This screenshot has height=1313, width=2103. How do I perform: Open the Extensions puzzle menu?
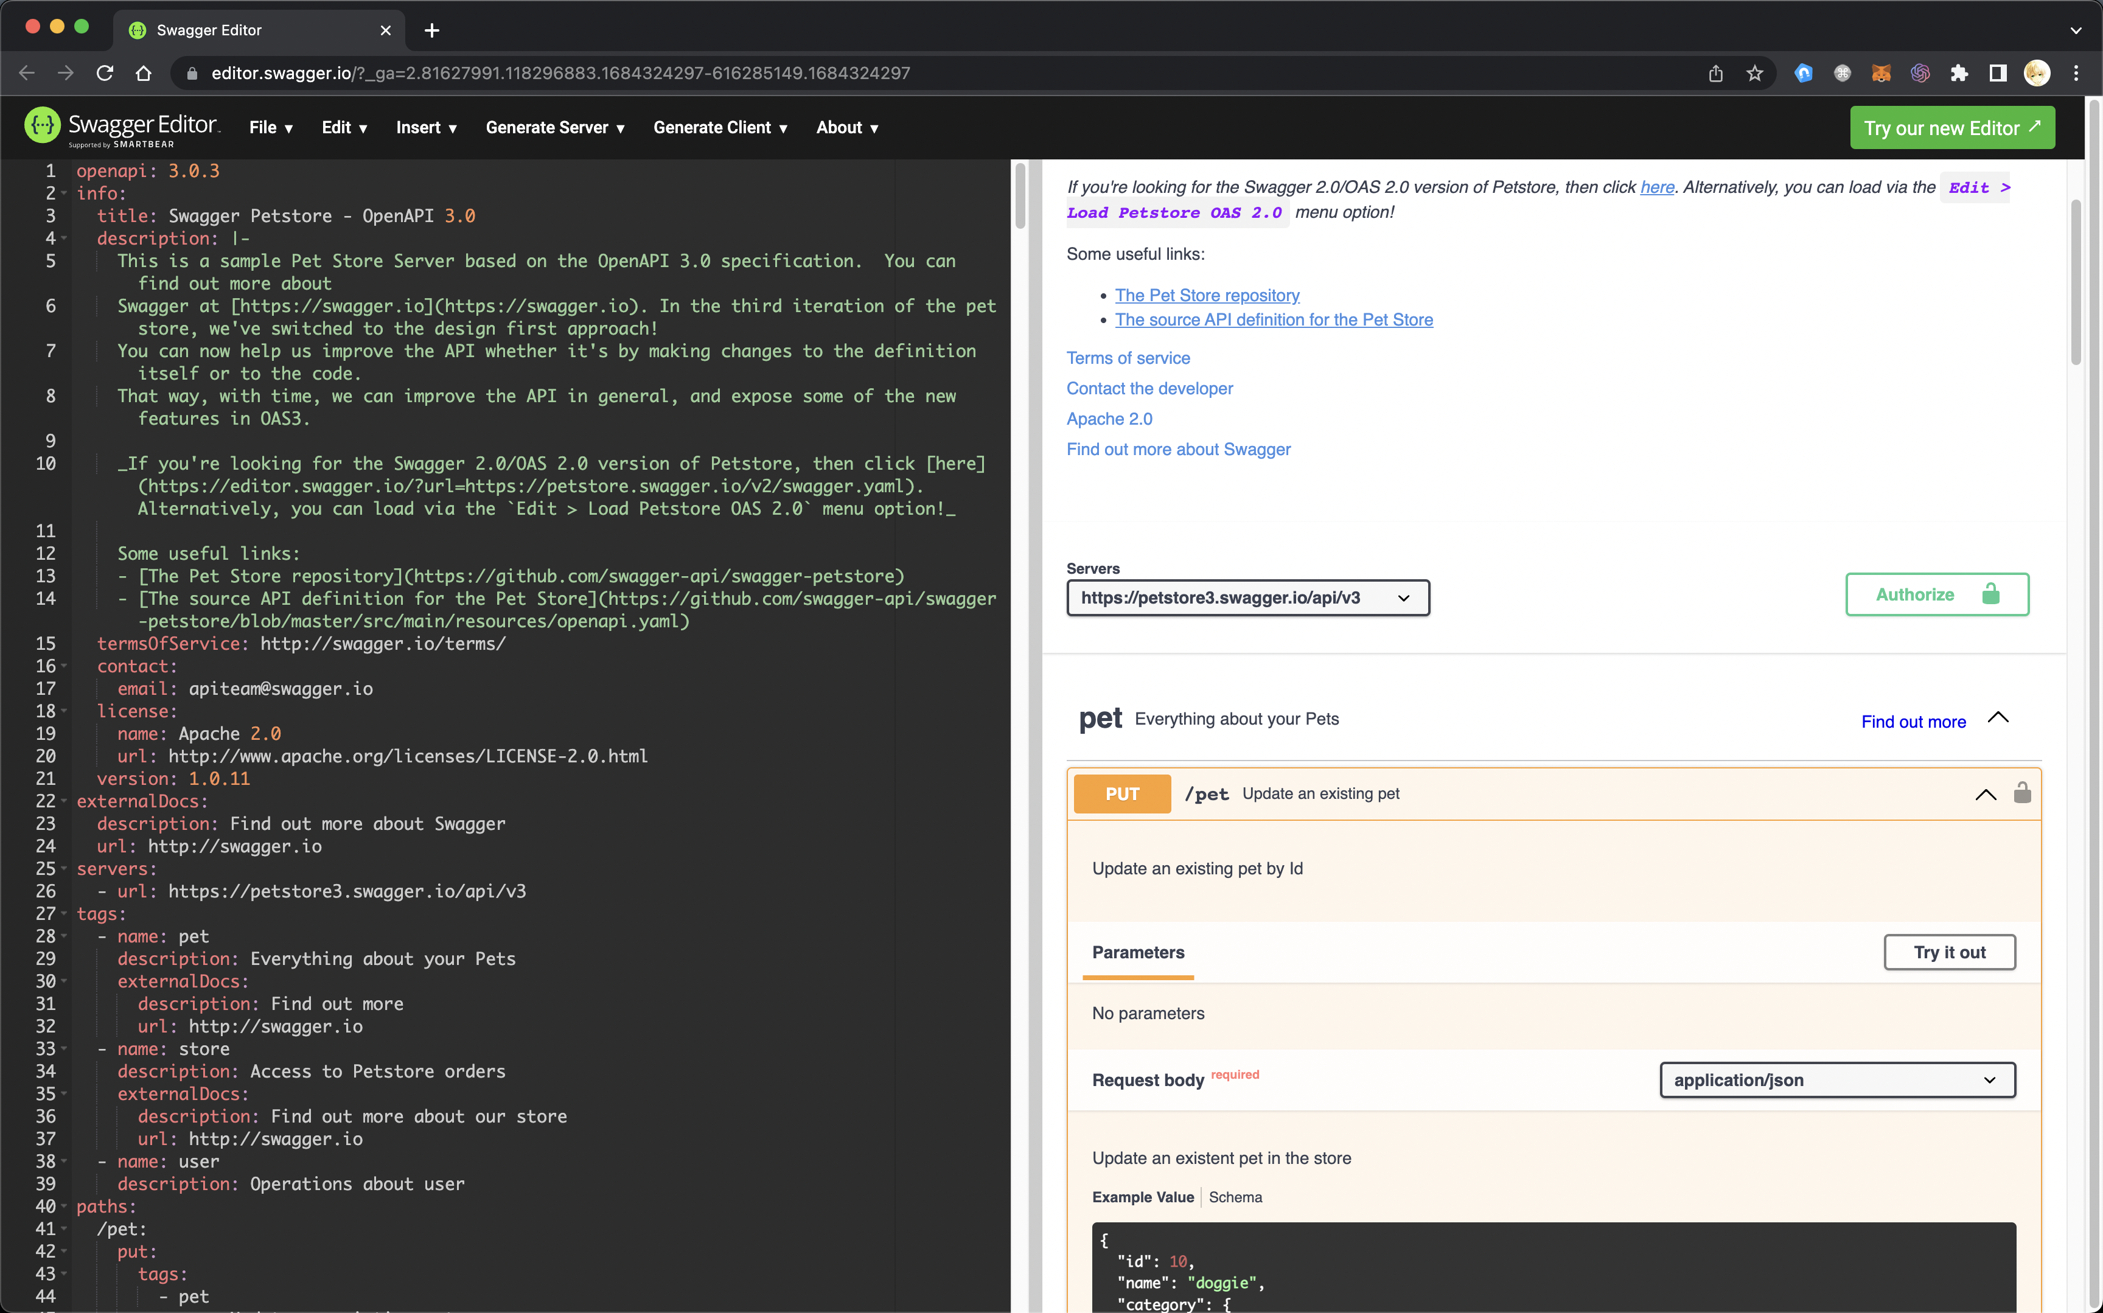(1959, 73)
